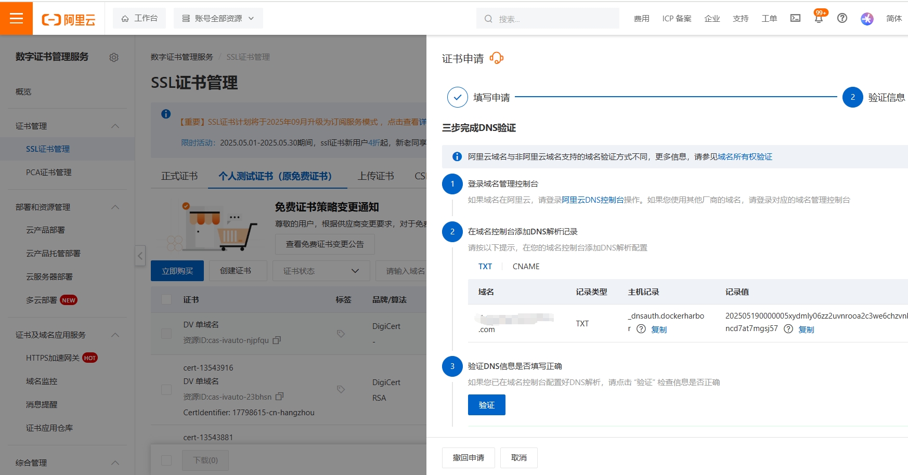This screenshot has height=475, width=908.
Task: Collapse the 综合管理 sidebar section
Action: pyautogui.click(x=115, y=463)
